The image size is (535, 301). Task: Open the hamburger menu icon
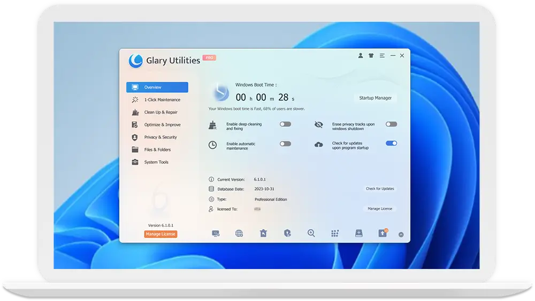pos(382,56)
